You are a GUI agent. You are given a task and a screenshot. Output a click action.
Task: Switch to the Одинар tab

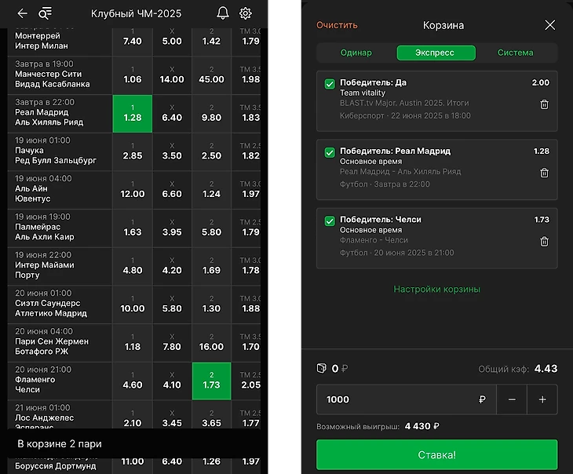point(356,53)
